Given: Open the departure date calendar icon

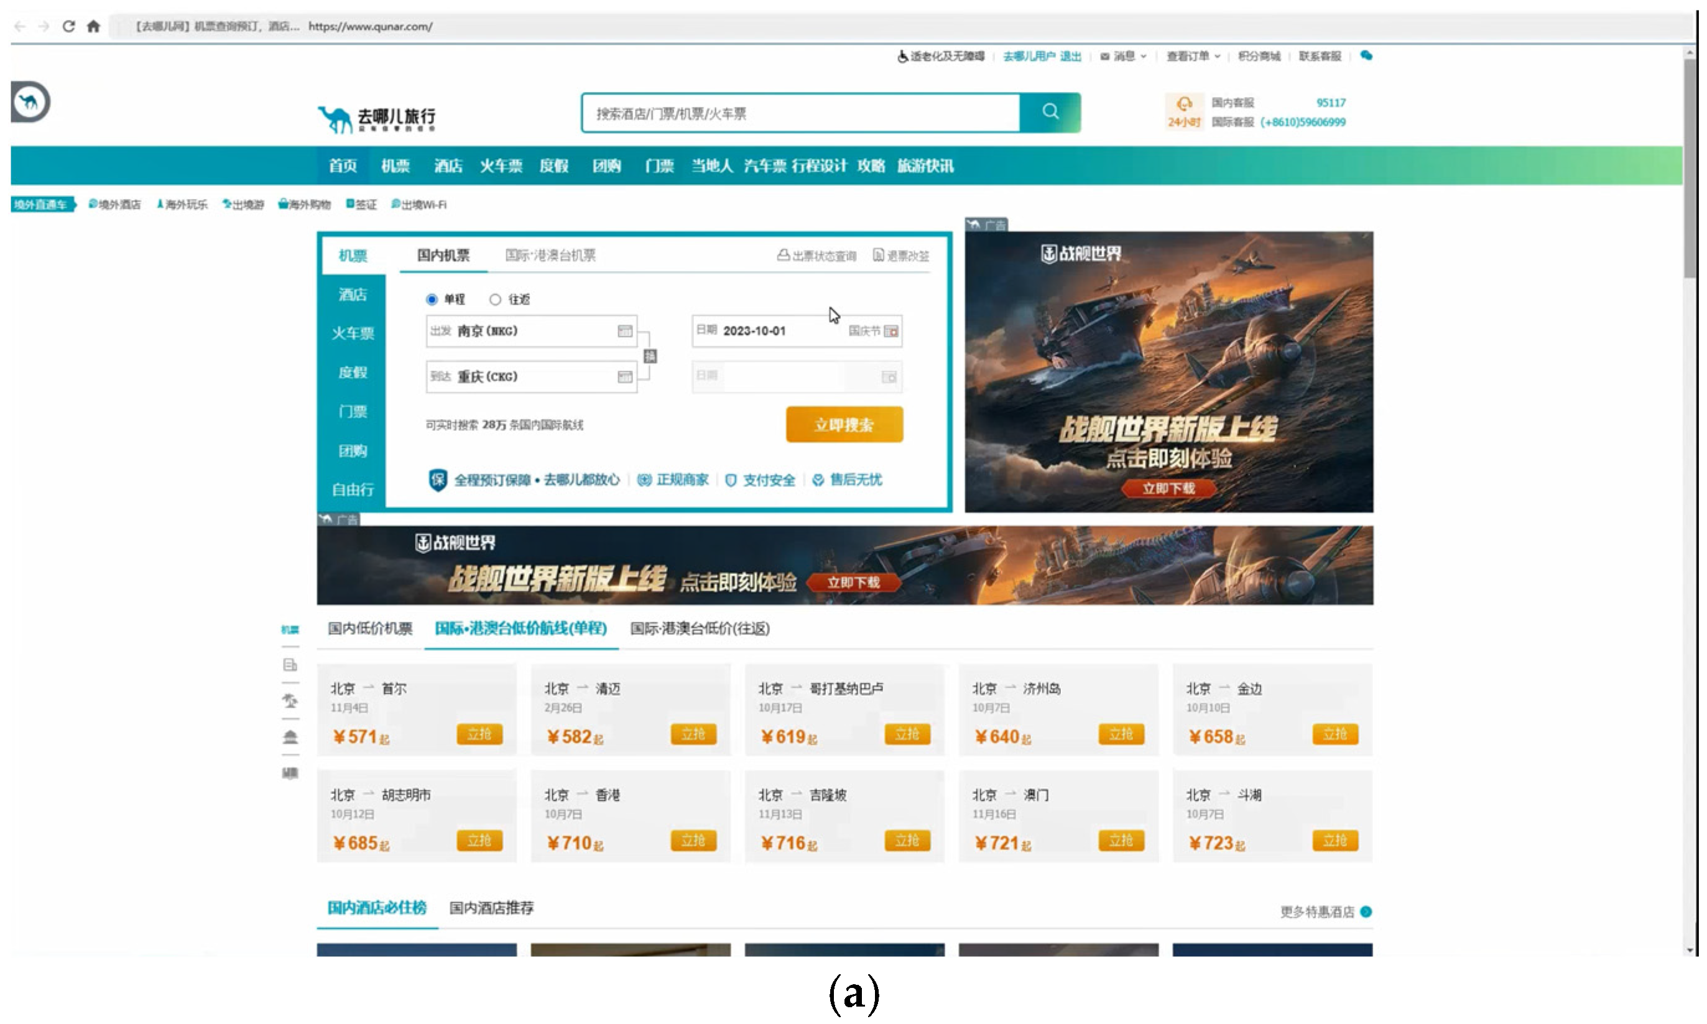Looking at the screenshot, I should pos(891,331).
